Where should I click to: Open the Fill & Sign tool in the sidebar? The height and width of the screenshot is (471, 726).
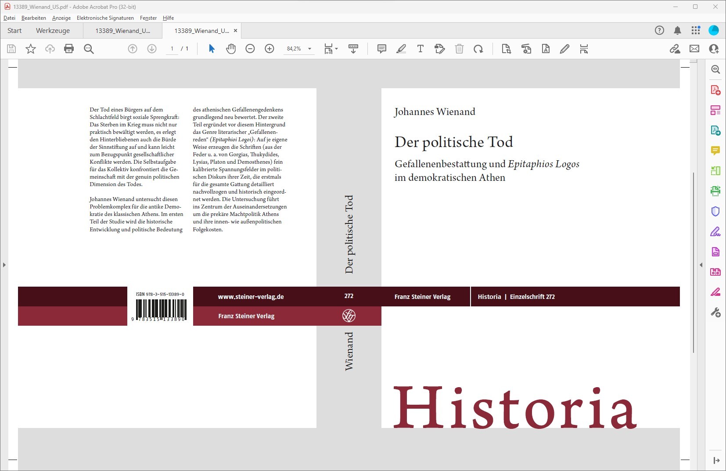[715, 231]
